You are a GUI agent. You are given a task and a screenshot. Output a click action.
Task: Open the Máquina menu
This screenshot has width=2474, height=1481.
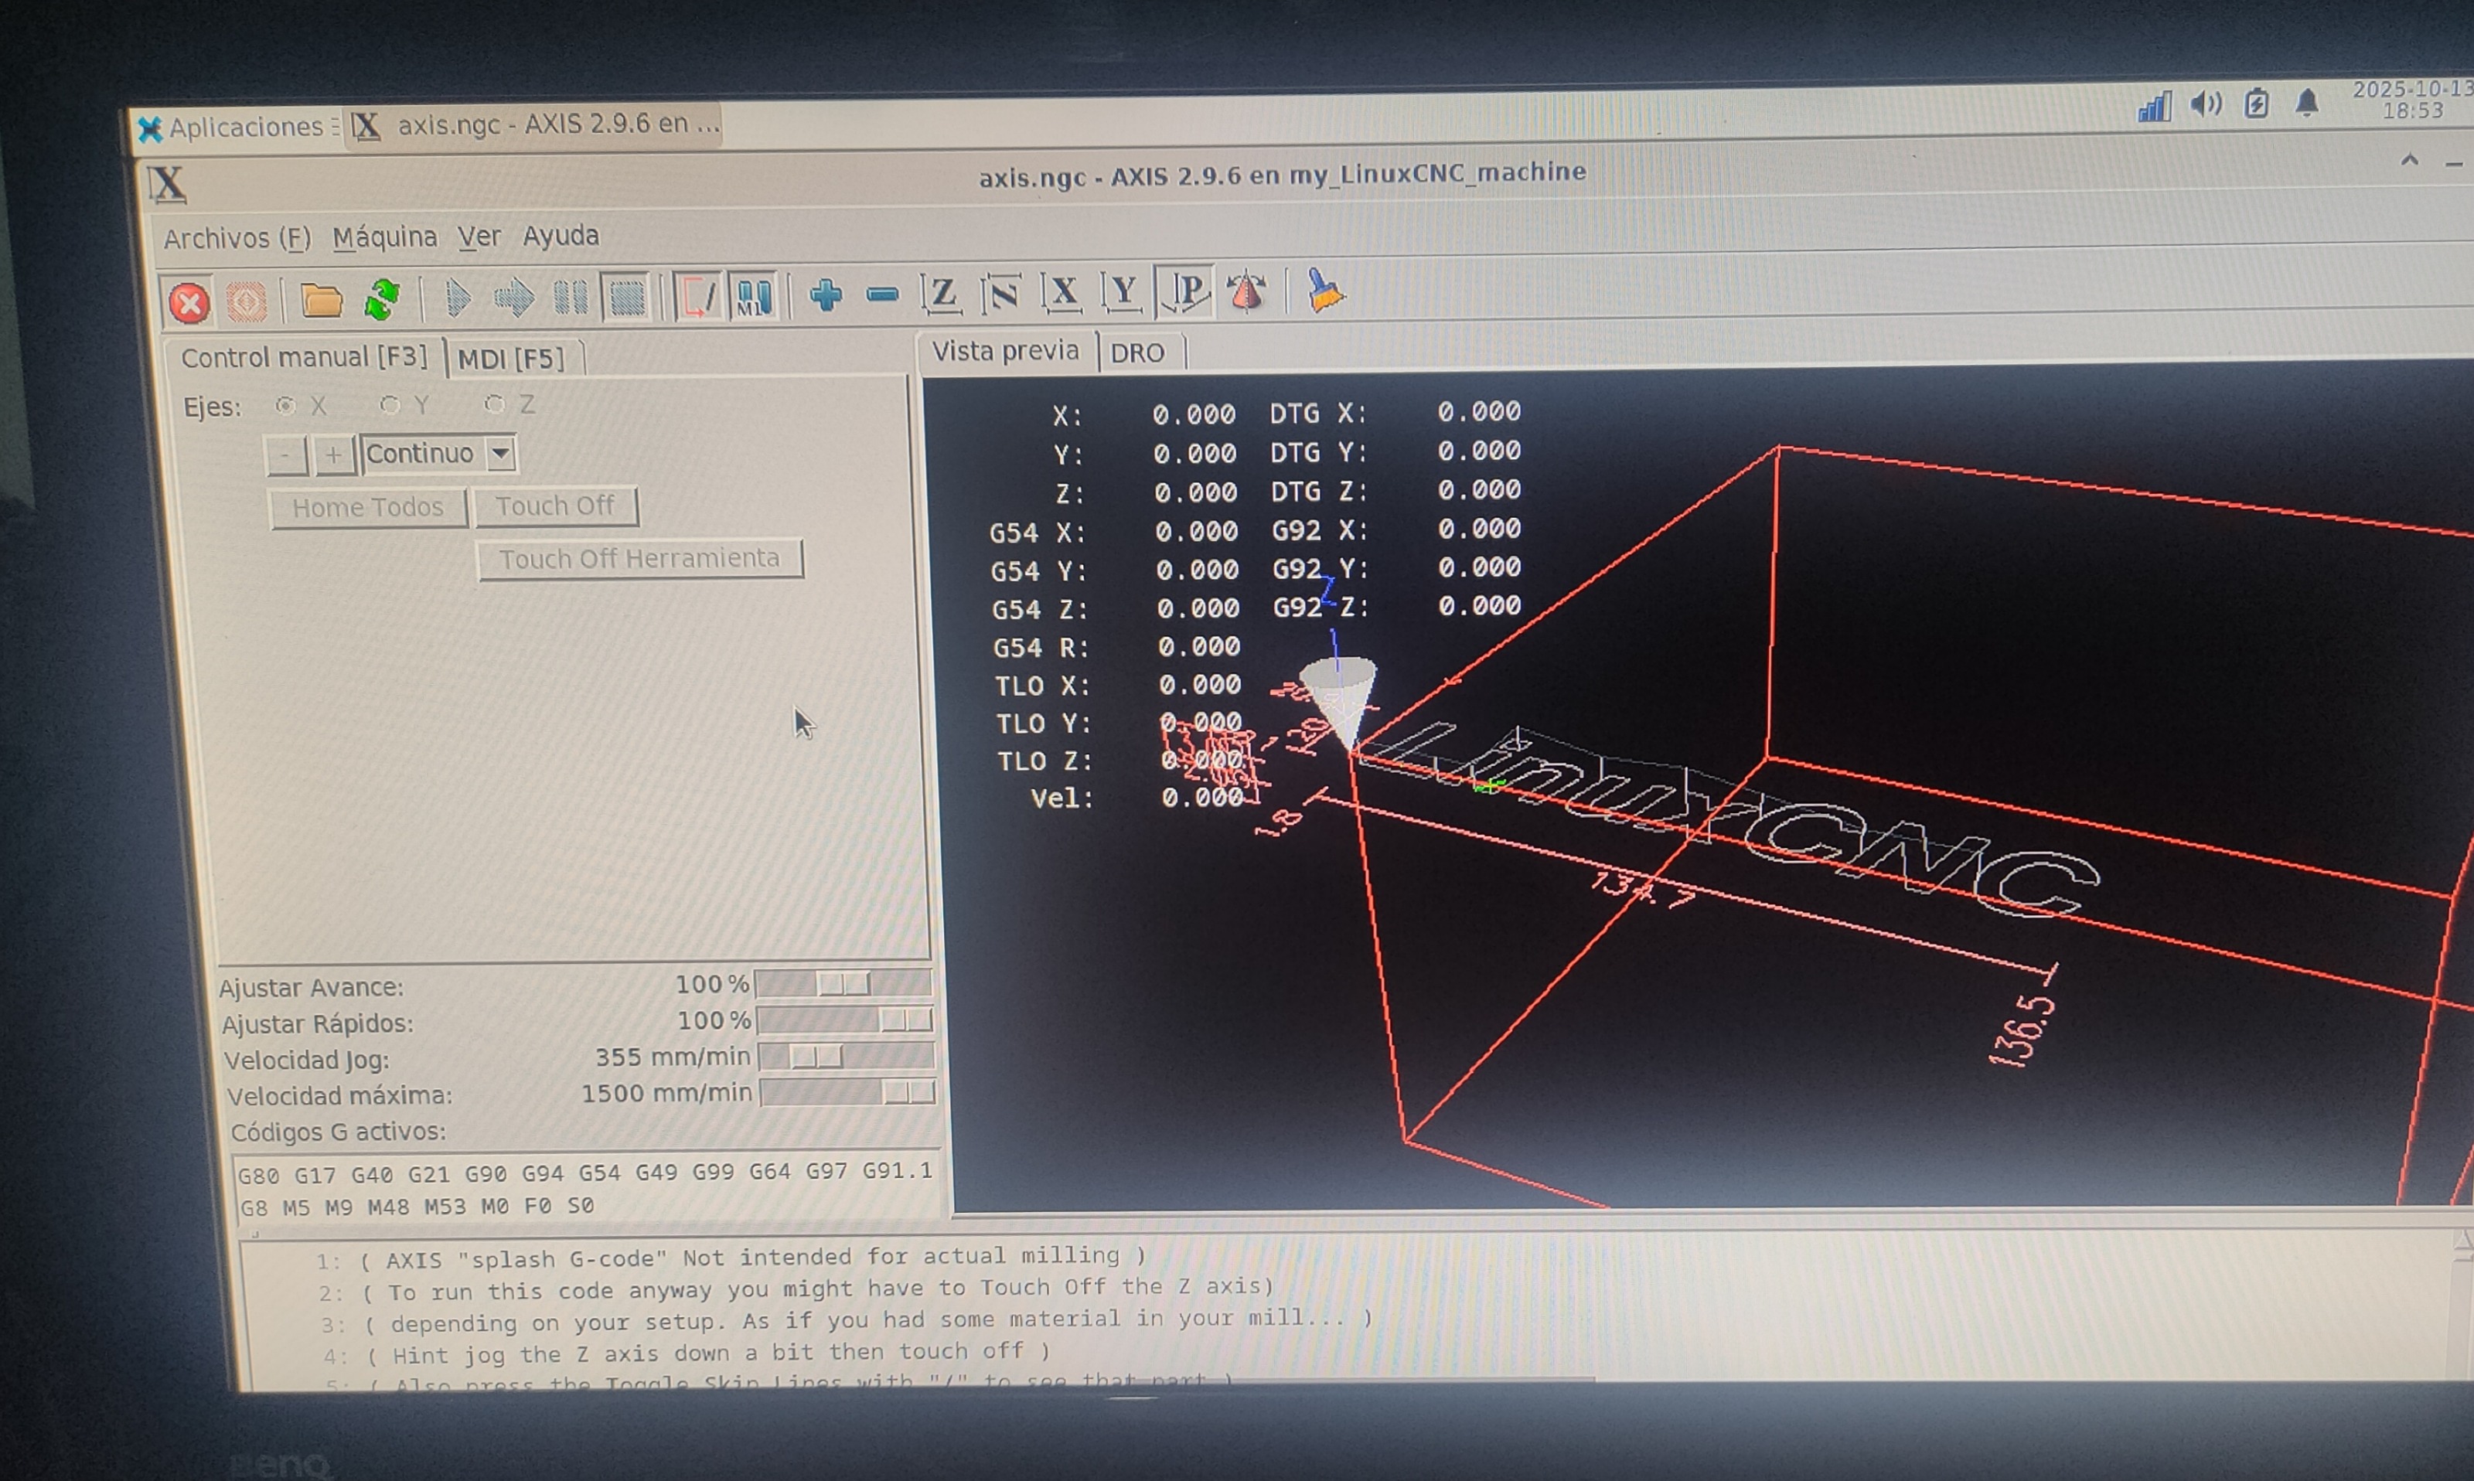click(384, 237)
